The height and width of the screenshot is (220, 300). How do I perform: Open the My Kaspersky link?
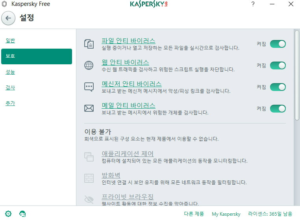[226, 214]
